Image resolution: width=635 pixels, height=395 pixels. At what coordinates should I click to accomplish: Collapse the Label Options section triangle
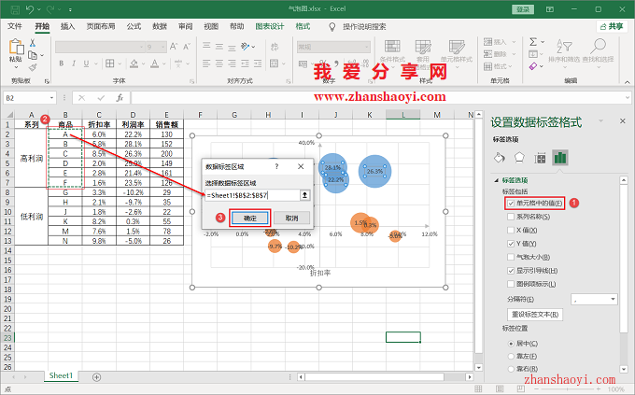point(496,180)
